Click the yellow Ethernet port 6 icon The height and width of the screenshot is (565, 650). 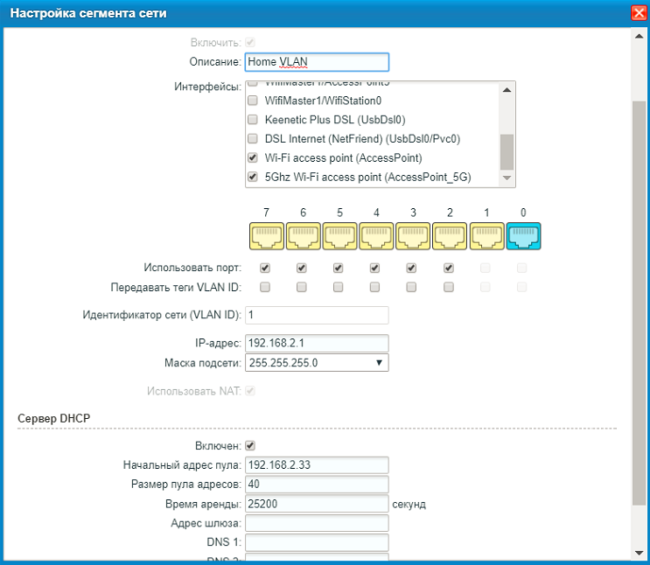click(x=302, y=235)
